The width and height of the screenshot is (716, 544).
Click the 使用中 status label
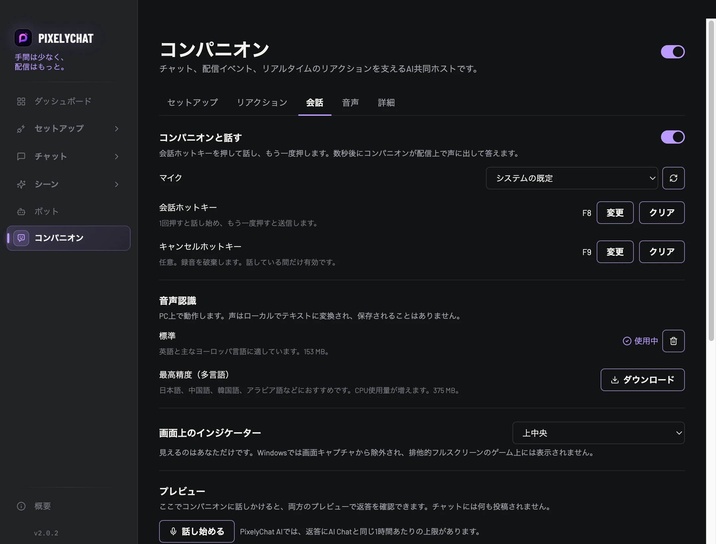click(x=646, y=341)
